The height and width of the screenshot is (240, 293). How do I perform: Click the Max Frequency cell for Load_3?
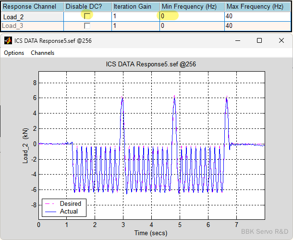coord(257,25)
